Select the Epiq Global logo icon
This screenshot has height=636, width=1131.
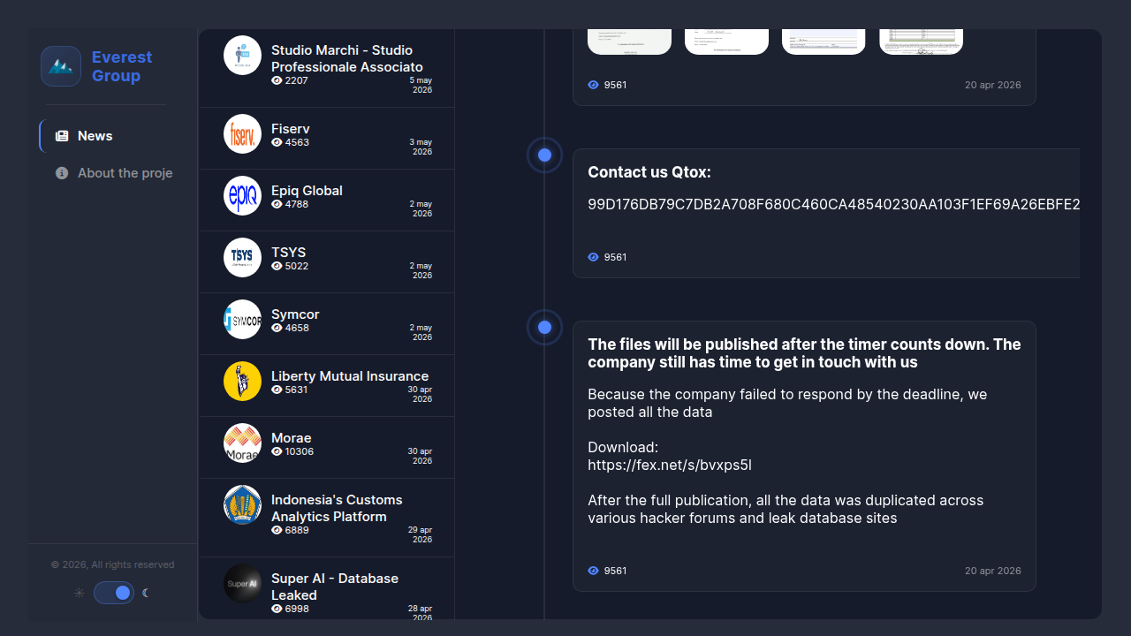click(242, 196)
